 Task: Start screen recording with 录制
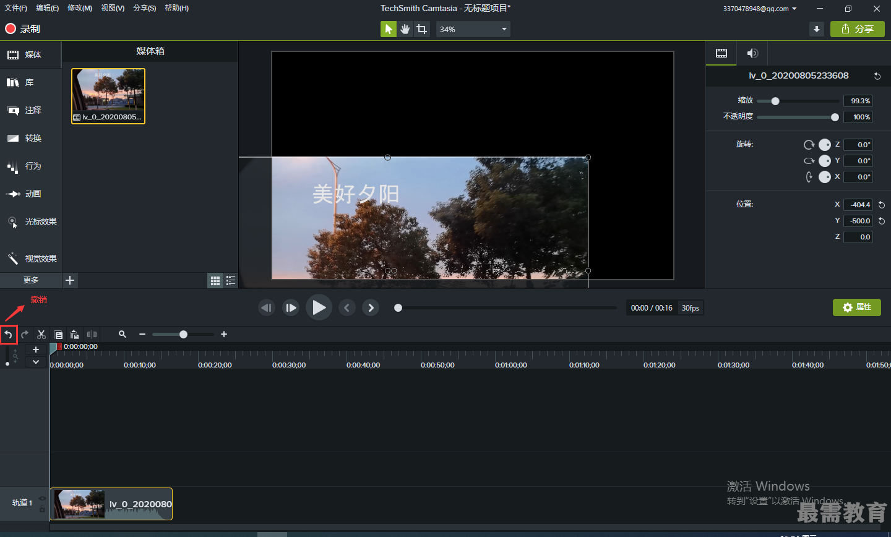(23, 29)
